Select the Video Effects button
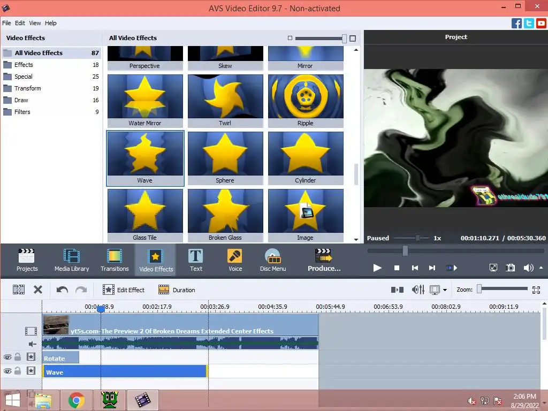Screen dimensions: 548x411 [x=156, y=260]
